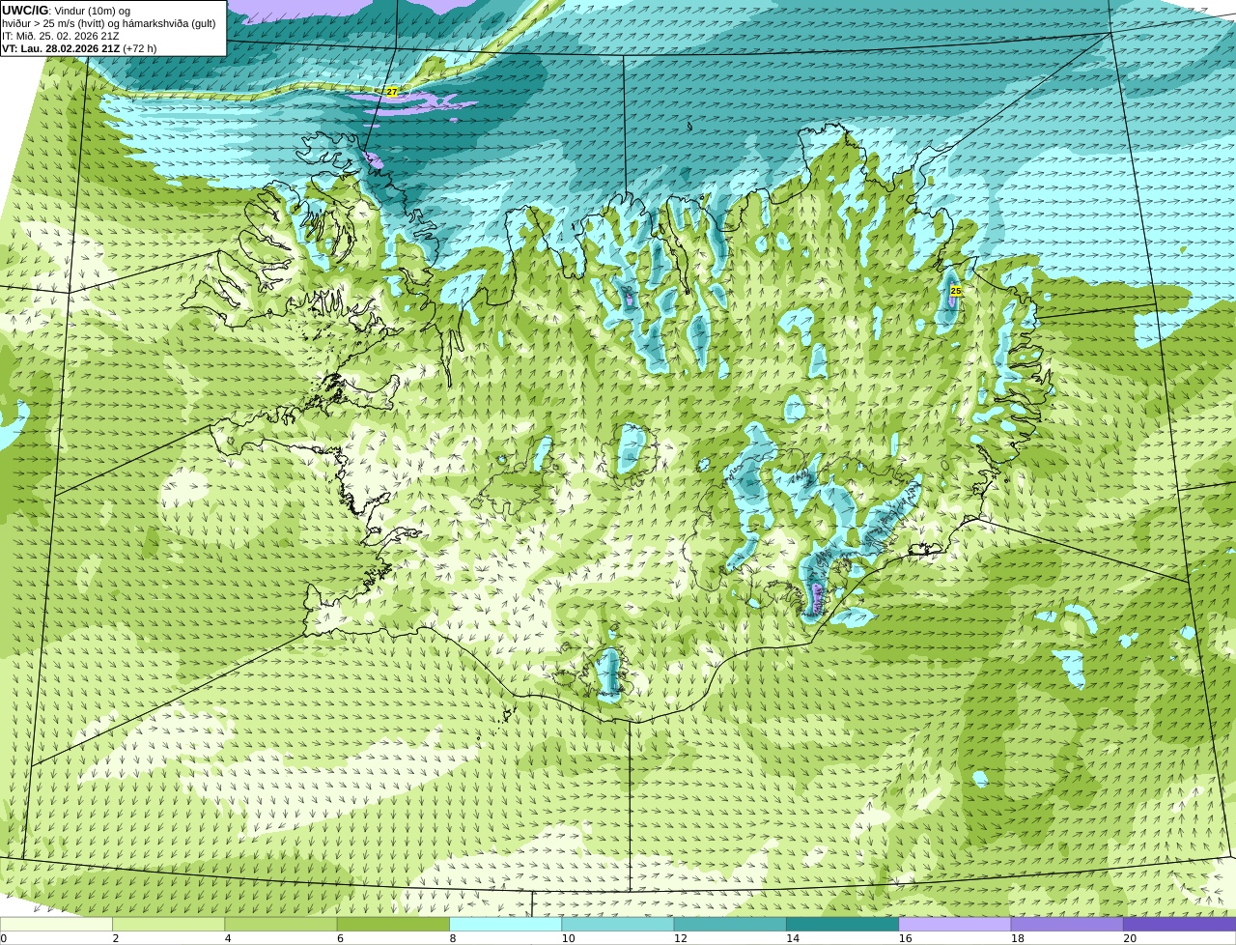Click the valid time 'VT: Lau. 28.02.2026 21Z'

coord(61,48)
